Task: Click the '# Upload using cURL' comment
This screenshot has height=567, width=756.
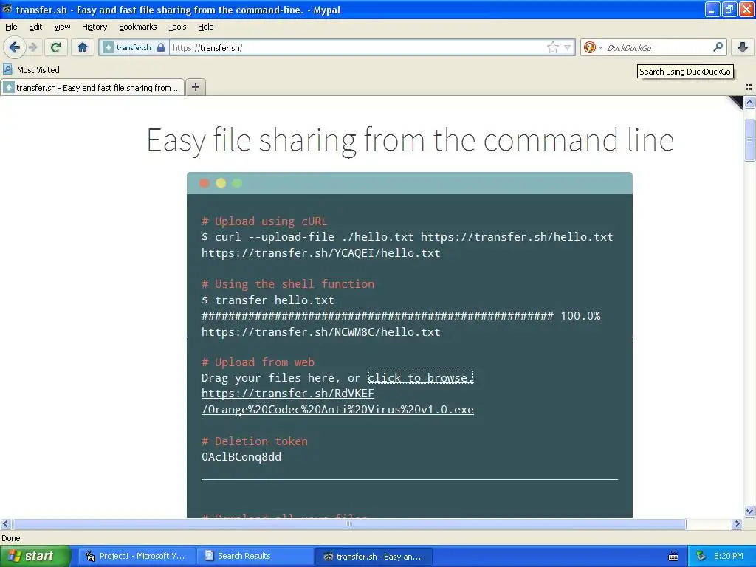Action: (x=264, y=221)
